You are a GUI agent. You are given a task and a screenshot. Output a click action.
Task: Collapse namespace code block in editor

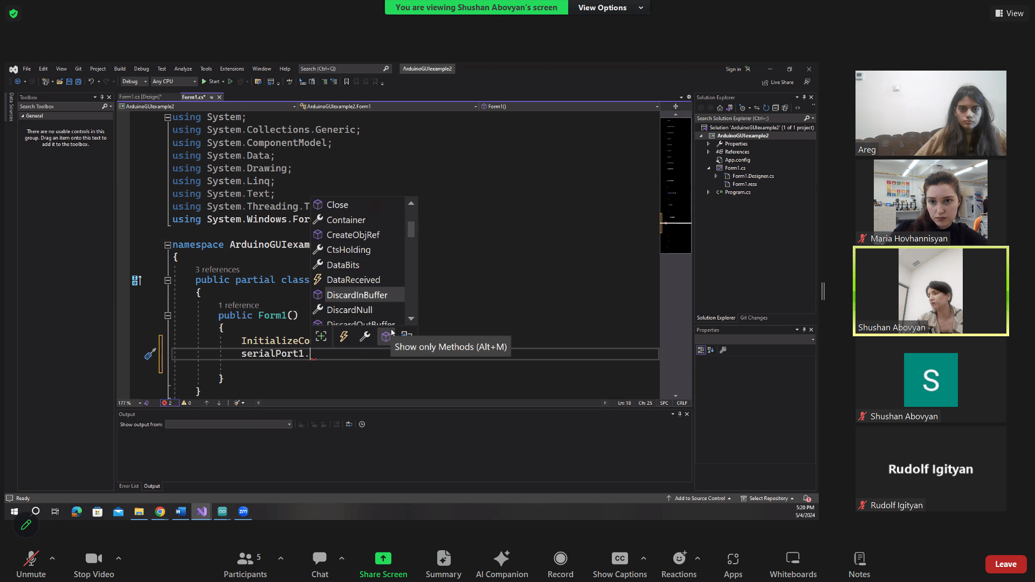(x=168, y=245)
